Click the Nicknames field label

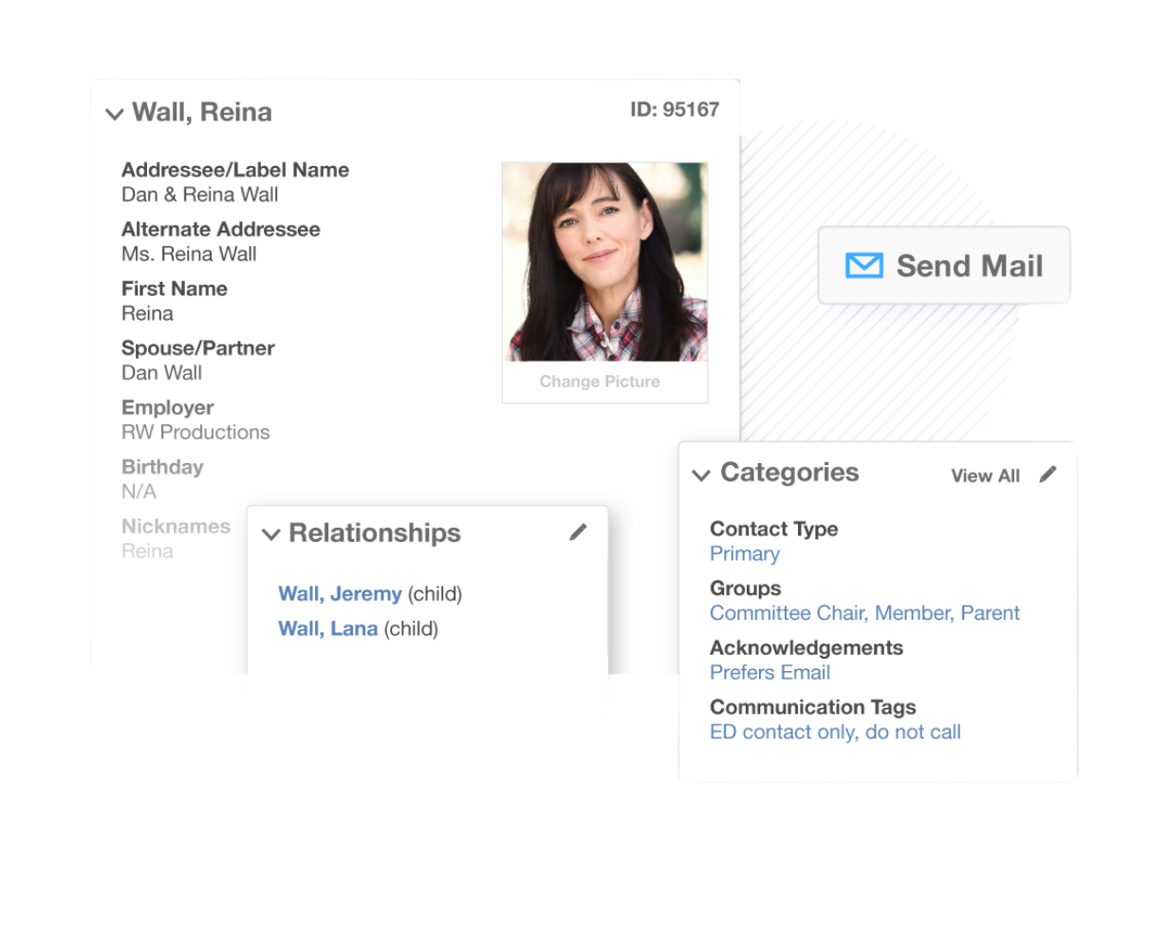pos(176,527)
